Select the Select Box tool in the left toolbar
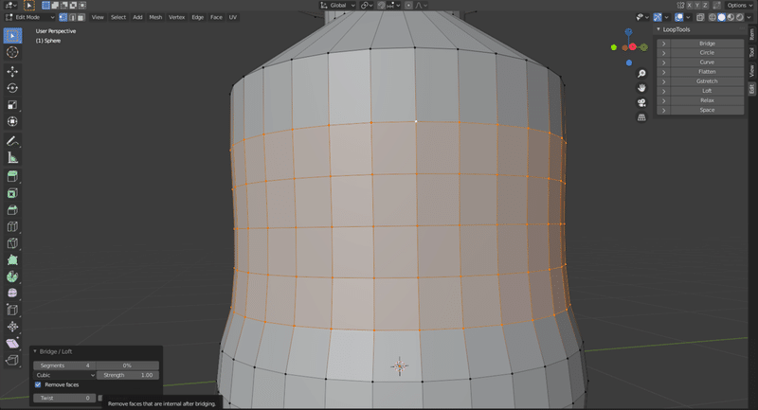The width and height of the screenshot is (758, 410). pyautogui.click(x=12, y=36)
